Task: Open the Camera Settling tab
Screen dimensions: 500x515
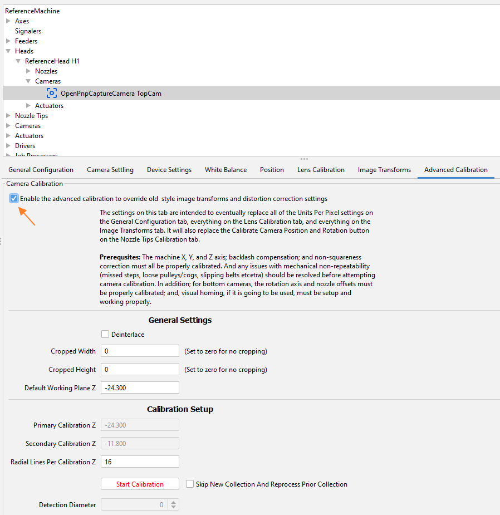Action: coord(110,170)
